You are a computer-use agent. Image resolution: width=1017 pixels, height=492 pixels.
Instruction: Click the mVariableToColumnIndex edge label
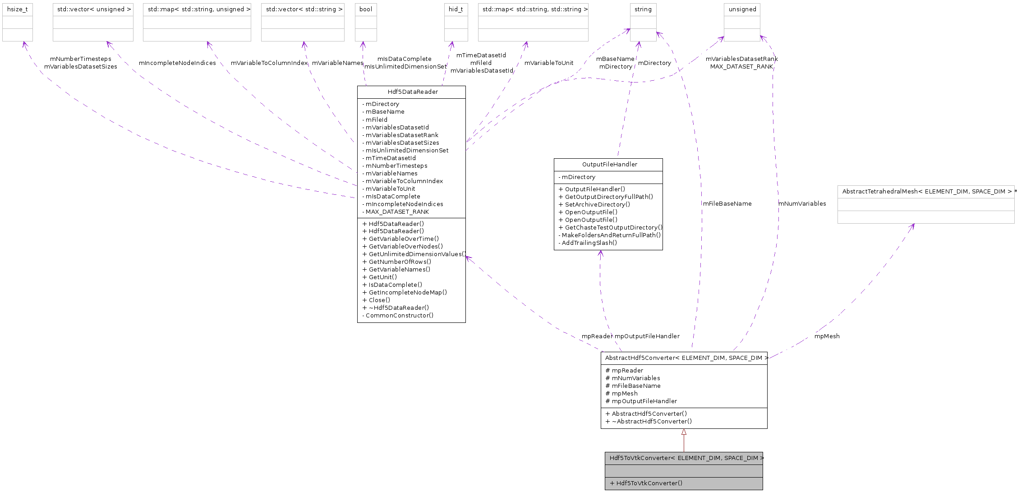coord(269,63)
